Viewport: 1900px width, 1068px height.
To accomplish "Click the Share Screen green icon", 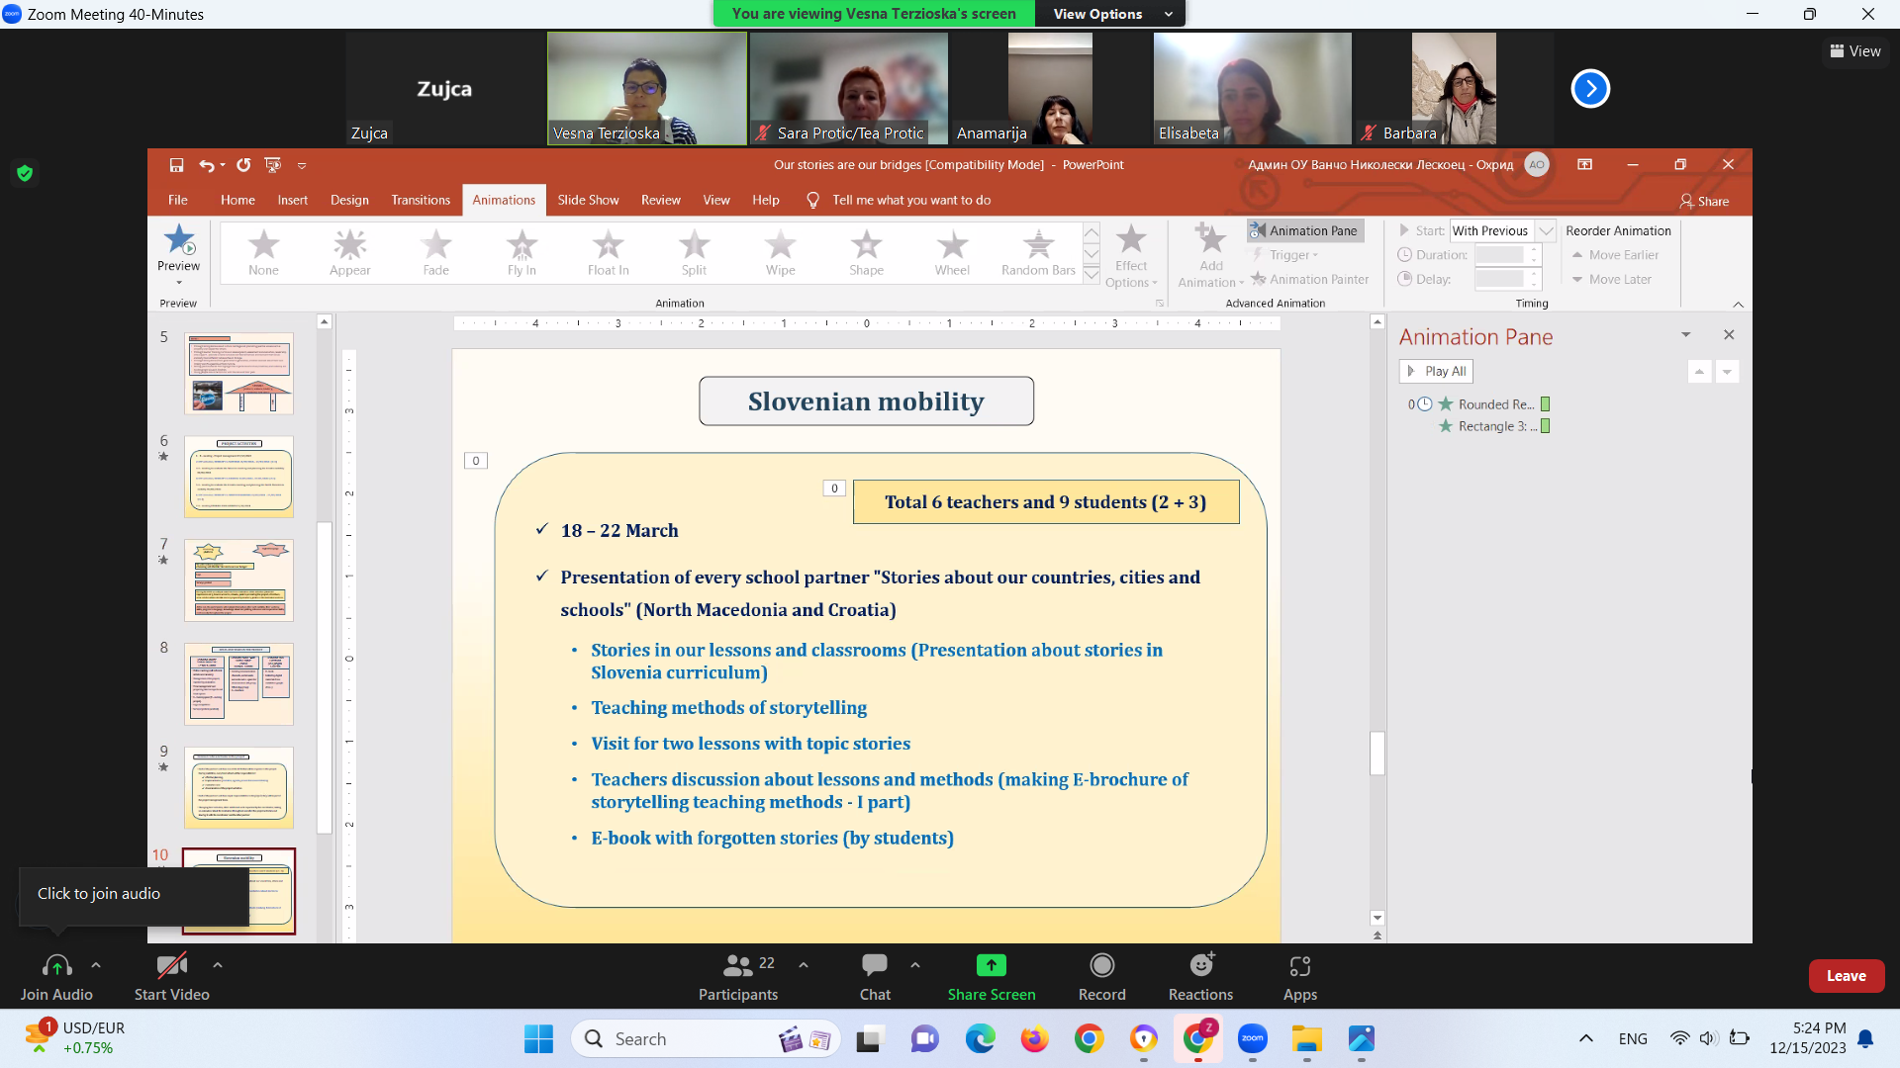I will point(991,965).
